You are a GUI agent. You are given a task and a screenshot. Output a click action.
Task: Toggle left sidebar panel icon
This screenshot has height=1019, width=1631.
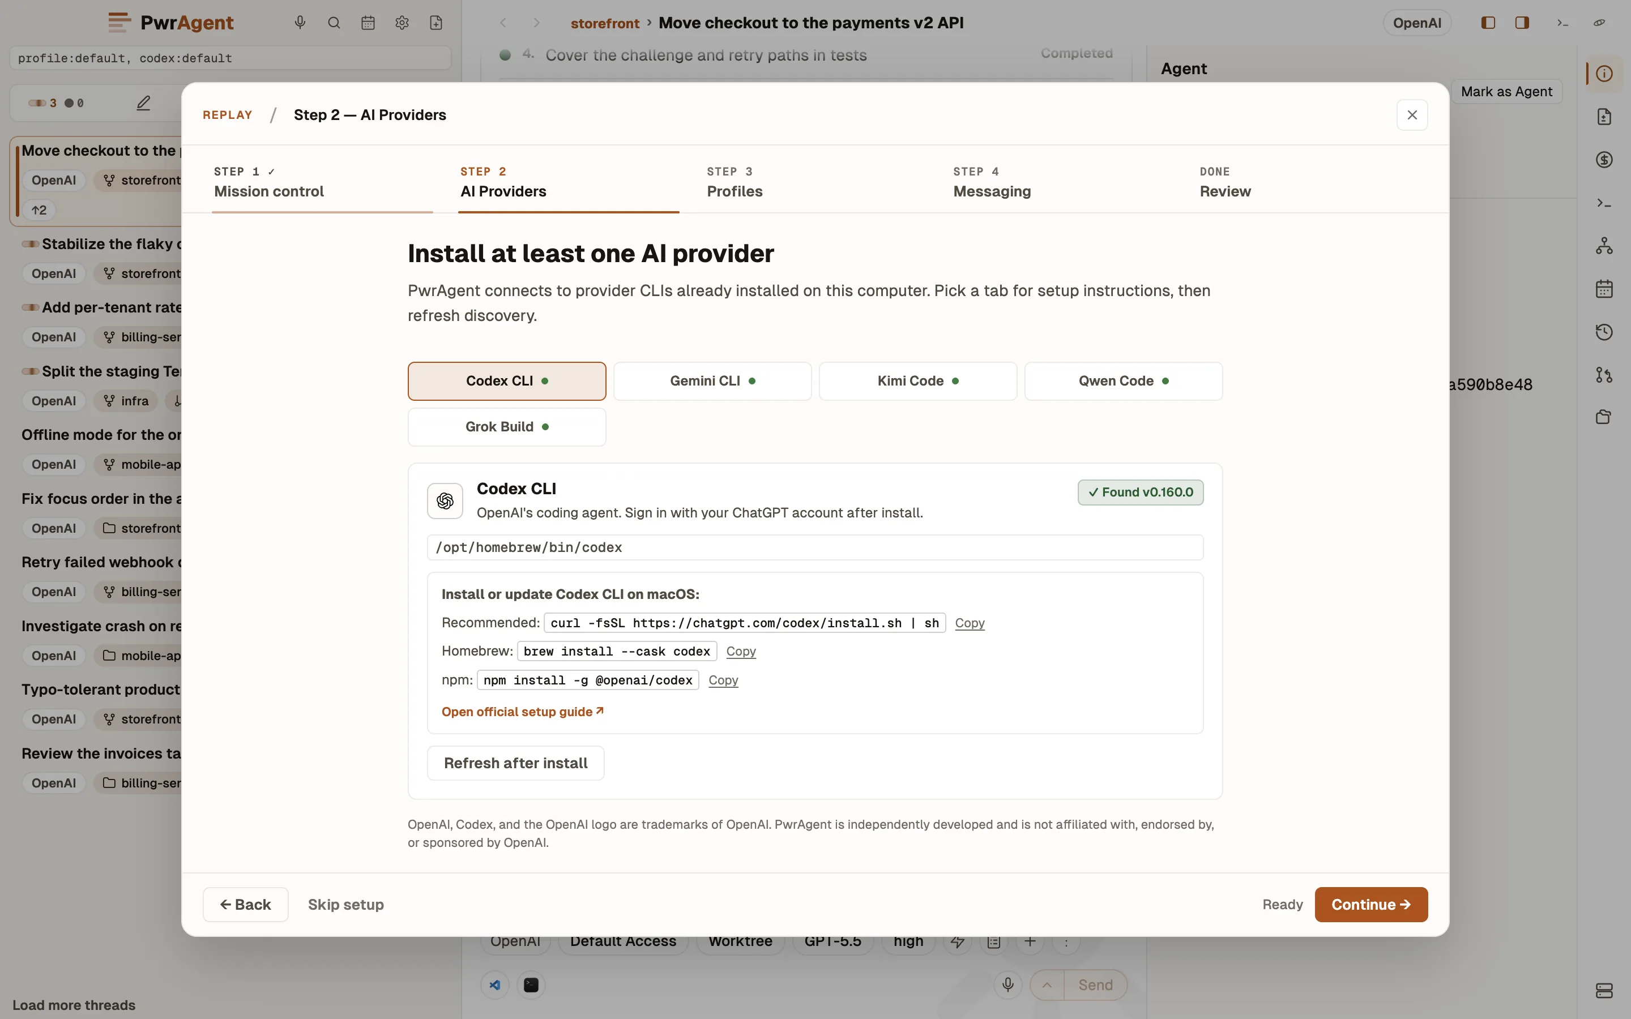pos(1488,23)
